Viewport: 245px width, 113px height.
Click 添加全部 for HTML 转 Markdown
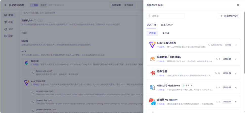pos(227,88)
